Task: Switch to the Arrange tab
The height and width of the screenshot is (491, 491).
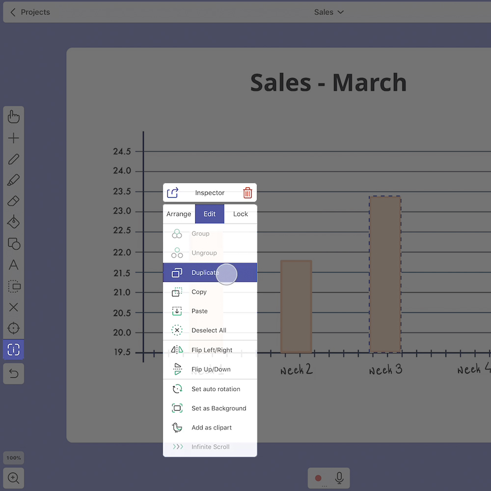Action: pyautogui.click(x=179, y=214)
